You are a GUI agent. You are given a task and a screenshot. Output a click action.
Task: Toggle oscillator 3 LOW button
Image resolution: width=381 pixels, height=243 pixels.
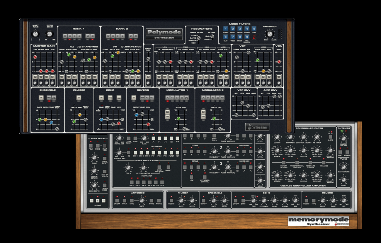pos(191,177)
